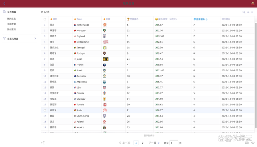Focus the jump-to-page input field
The image size is (257, 147).
[x=174, y=143]
